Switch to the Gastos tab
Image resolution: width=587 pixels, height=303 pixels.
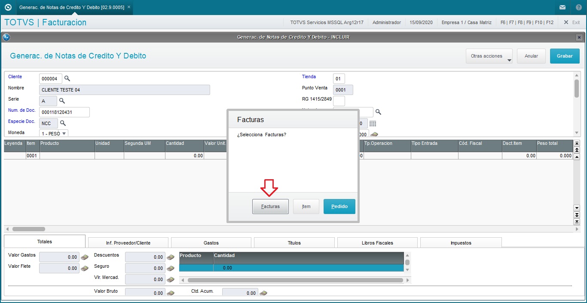(211, 243)
